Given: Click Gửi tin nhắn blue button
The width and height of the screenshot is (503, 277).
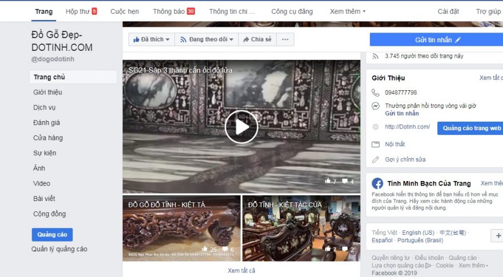Looking at the screenshot, I should [436, 40].
